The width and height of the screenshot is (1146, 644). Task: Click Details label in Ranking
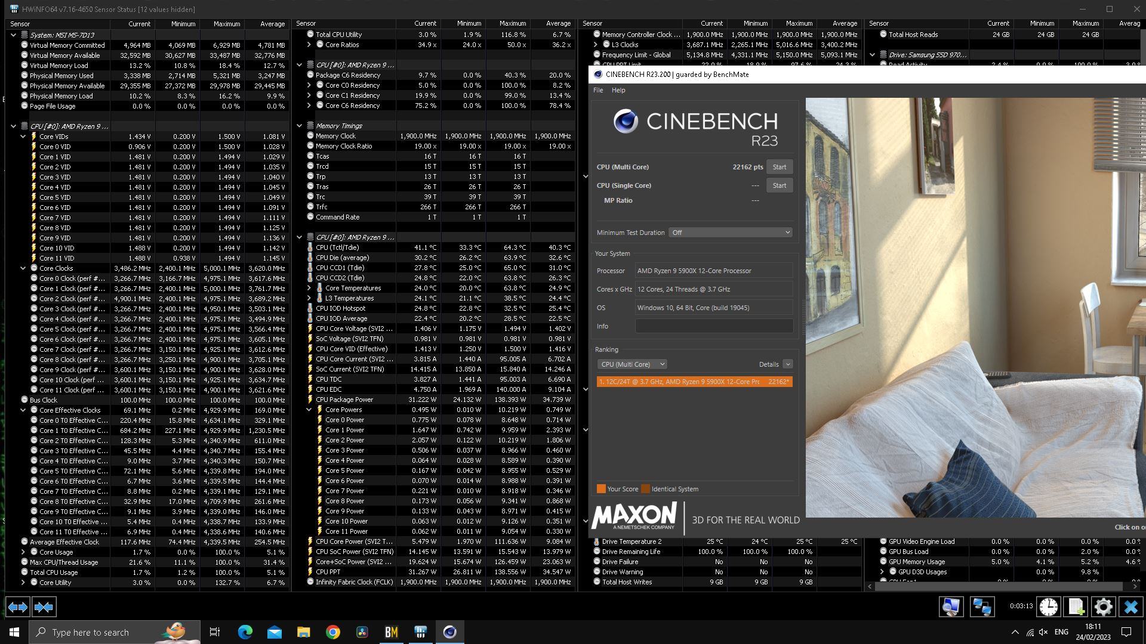point(768,364)
